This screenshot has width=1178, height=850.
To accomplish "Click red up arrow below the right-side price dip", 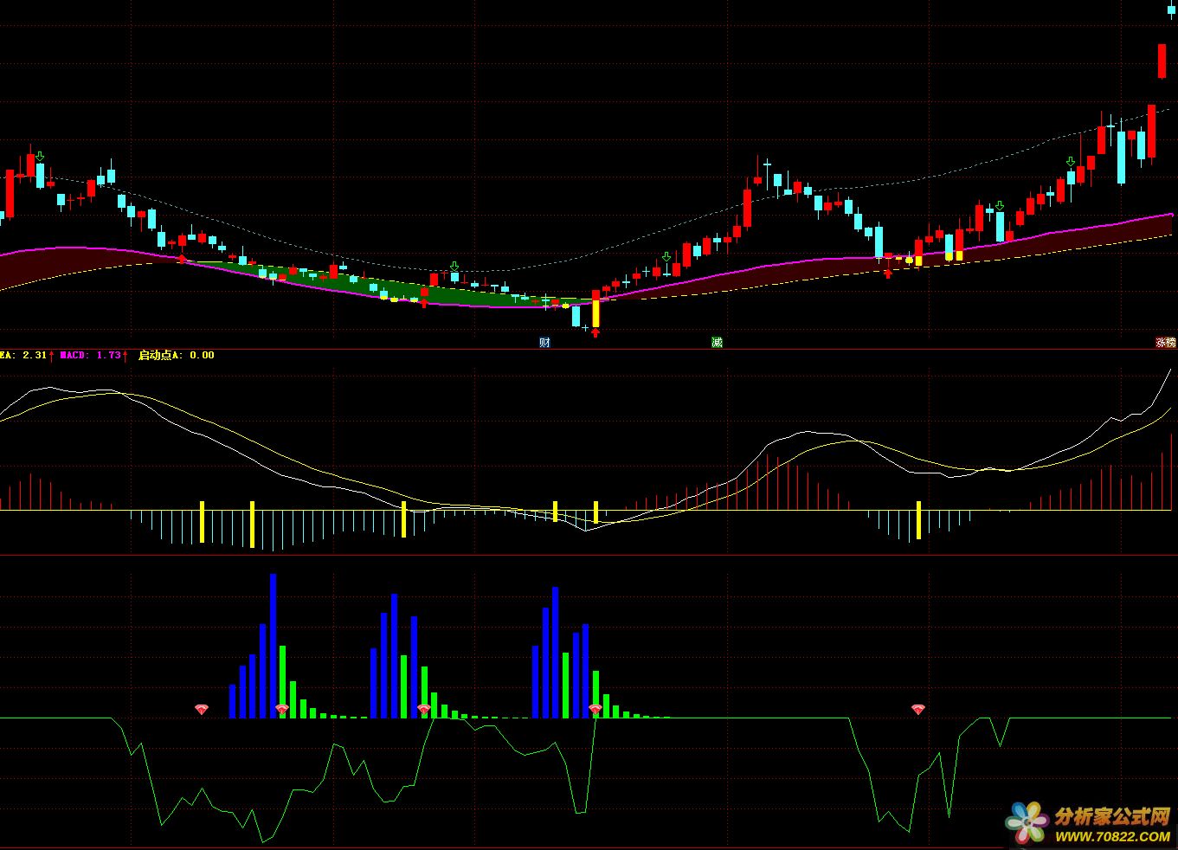I will (x=887, y=274).
